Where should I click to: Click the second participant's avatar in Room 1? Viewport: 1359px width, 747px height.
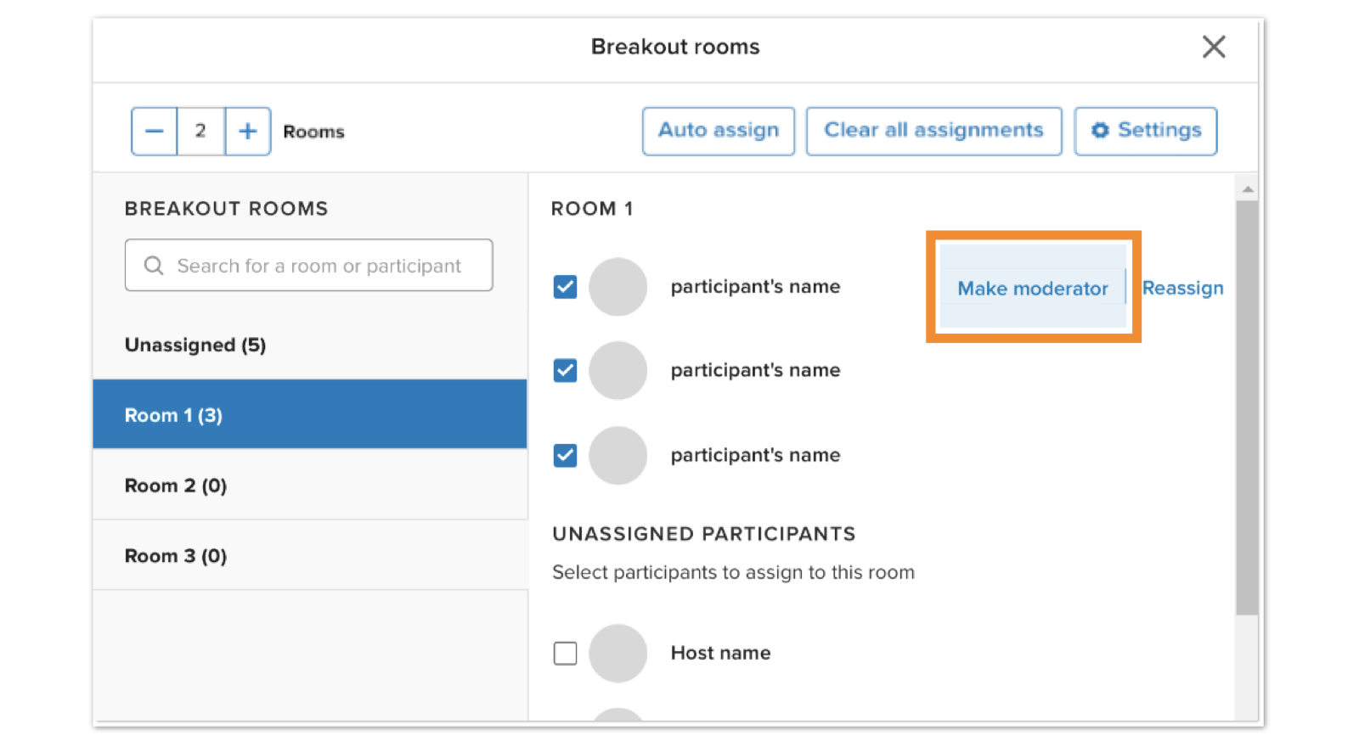617,371
